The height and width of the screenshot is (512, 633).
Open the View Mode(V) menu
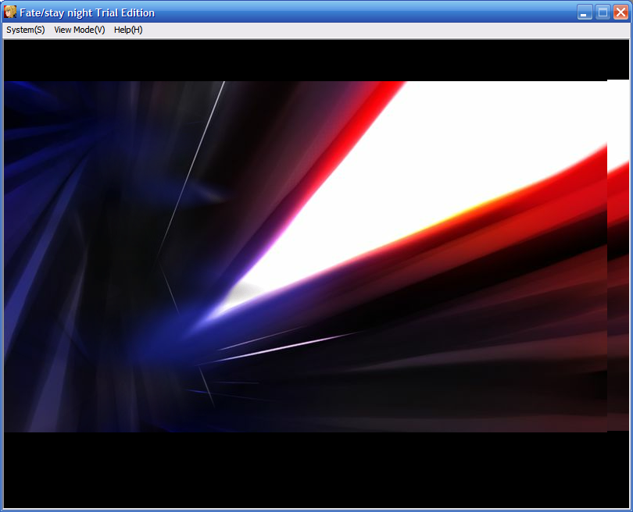(x=80, y=30)
